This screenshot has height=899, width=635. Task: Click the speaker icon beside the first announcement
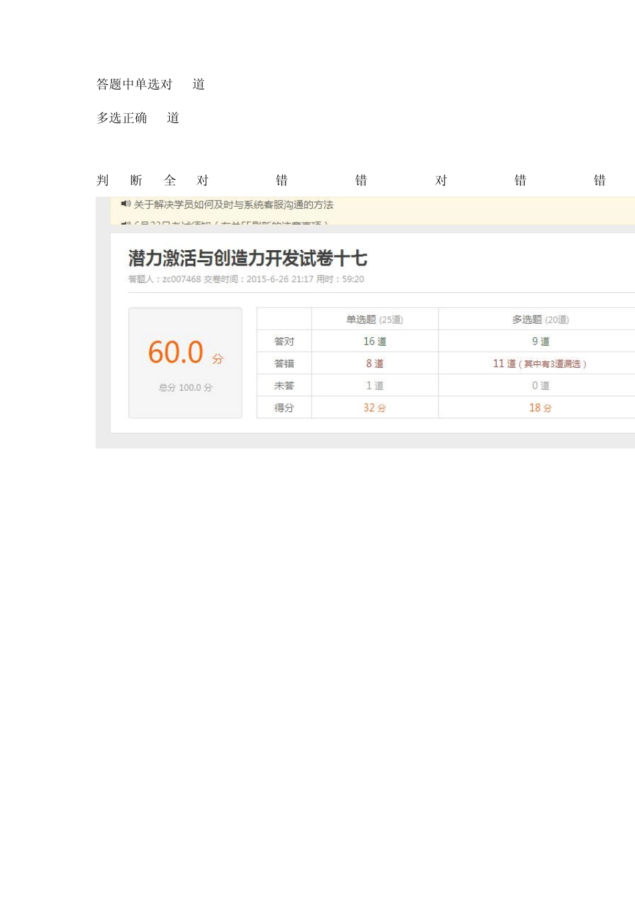tap(125, 204)
